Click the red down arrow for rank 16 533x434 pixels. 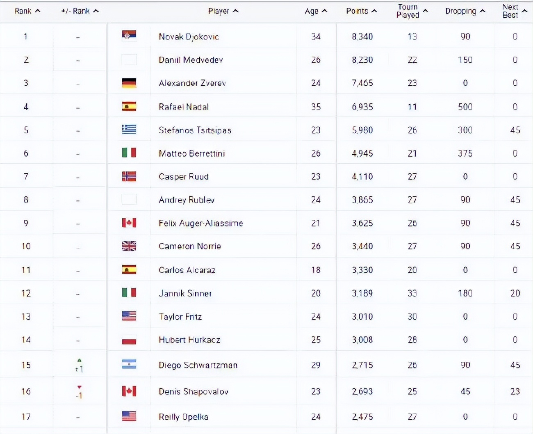tap(79, 387)
